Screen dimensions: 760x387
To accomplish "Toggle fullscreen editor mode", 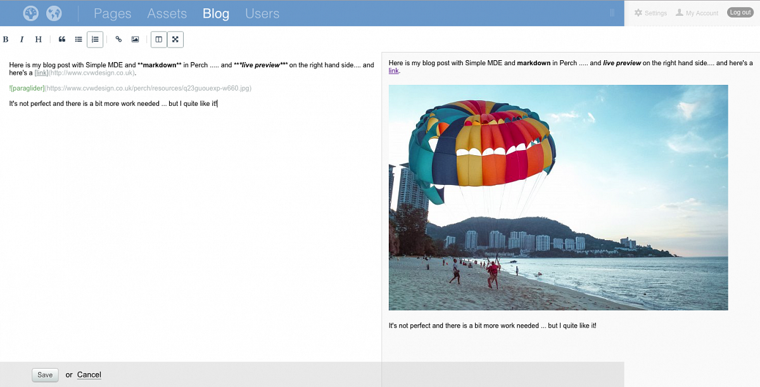I will pos(175,39).
